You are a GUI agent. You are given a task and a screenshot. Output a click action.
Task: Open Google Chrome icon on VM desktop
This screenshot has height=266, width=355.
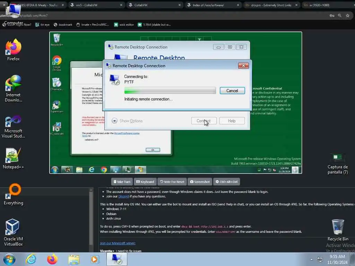click(x=57, y=63)
